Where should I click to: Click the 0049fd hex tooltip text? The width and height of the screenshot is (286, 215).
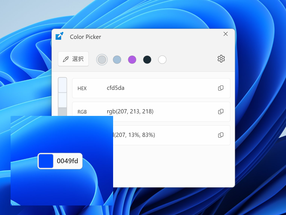pyautogui.click(x=68, y=161)
